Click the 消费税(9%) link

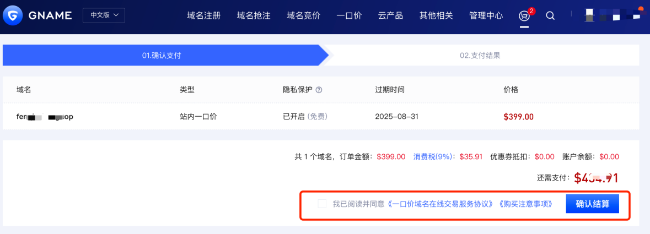click(x=433, y=157)
